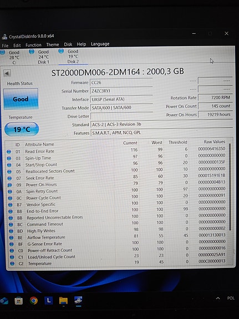The image size is (239, 319).
Task: Open the Language menu
Action: [100, 44]
